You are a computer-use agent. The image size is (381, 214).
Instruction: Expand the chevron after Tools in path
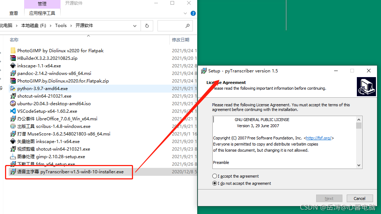[x=71, y=26]
